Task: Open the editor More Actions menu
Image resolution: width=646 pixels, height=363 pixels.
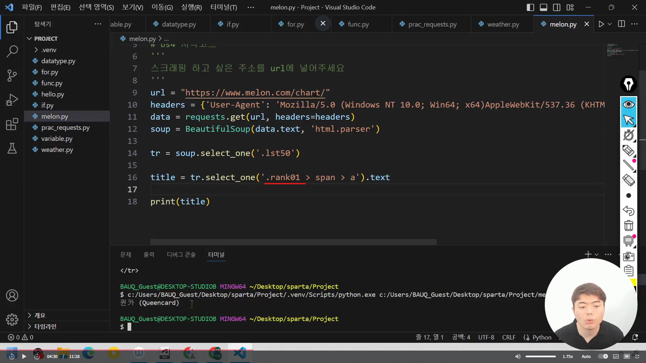Action: 635,24
